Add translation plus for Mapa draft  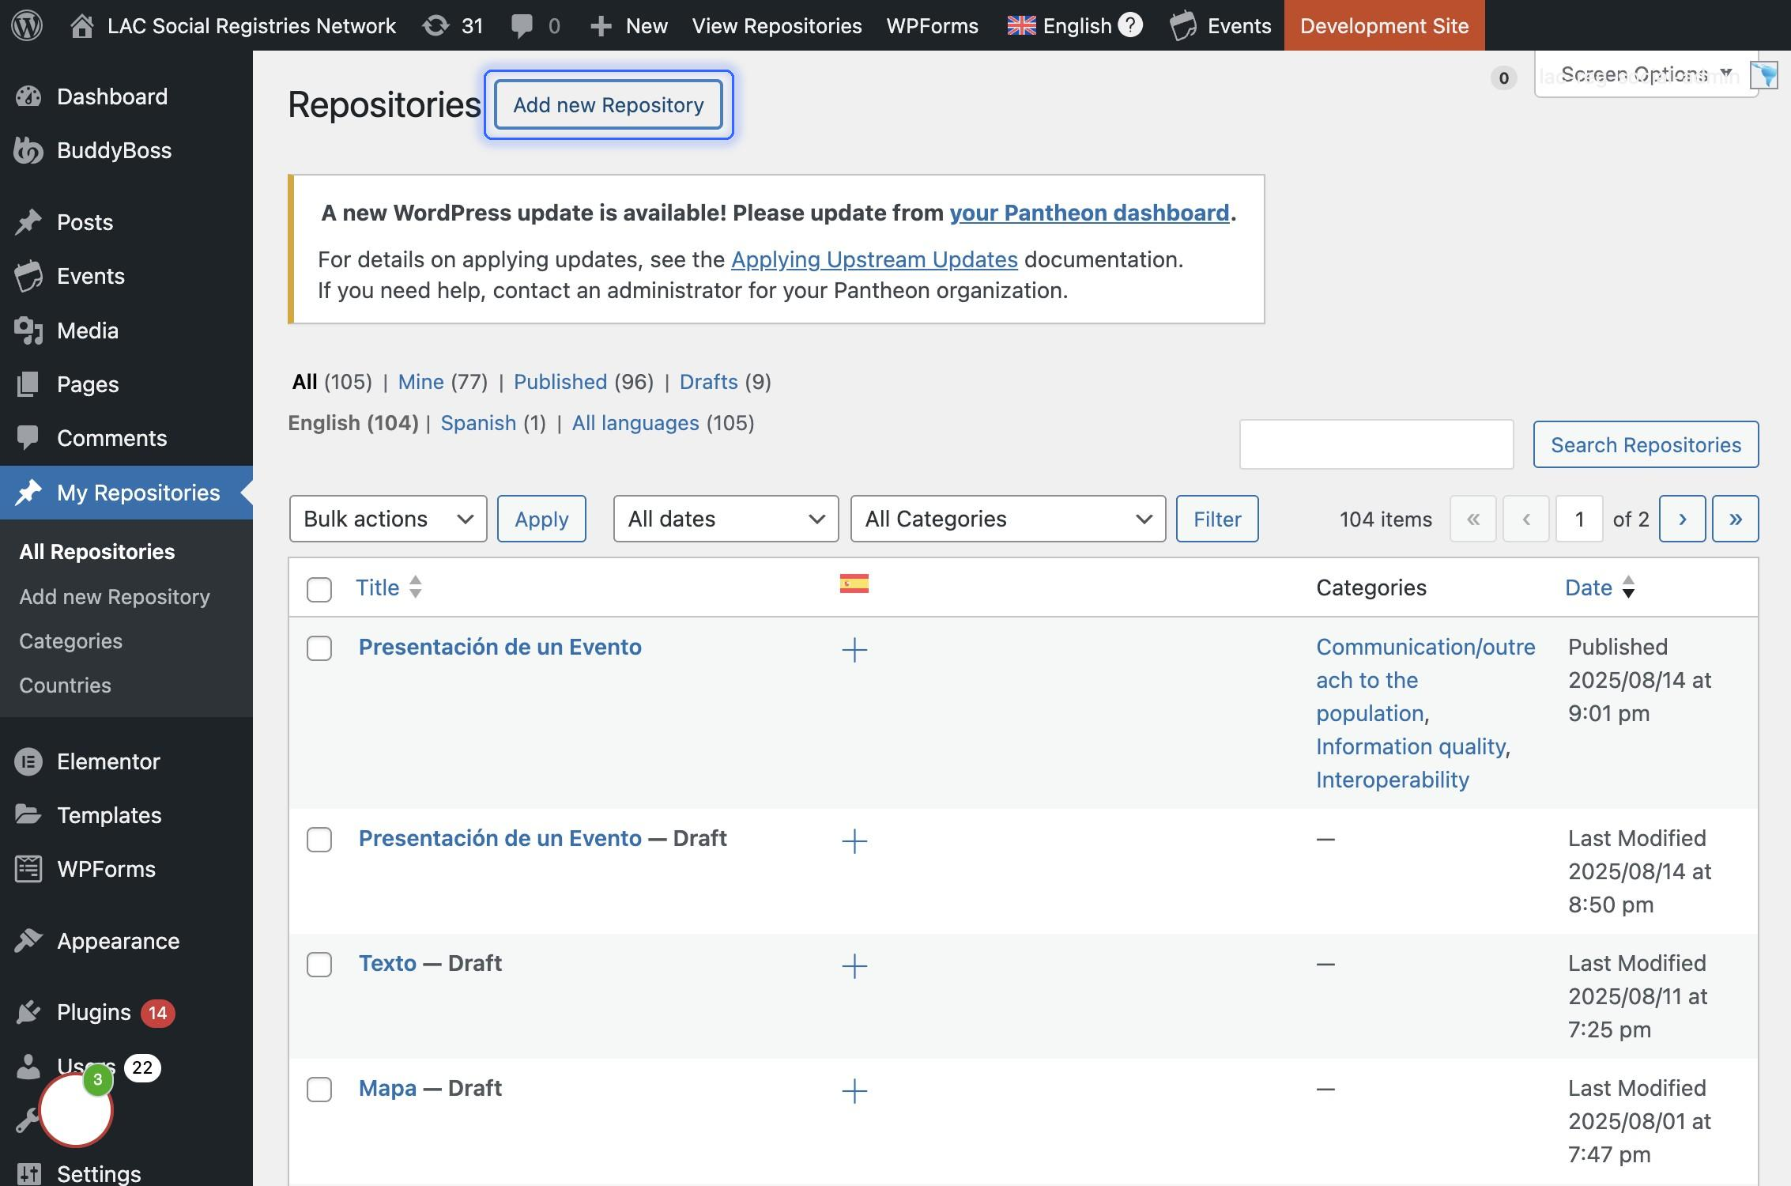(854, 1090)
